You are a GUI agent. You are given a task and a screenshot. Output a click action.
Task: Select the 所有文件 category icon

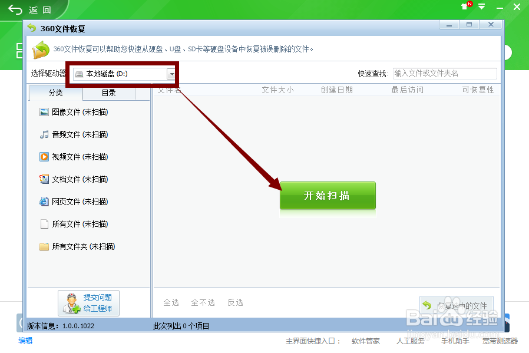tap(44, 224)
